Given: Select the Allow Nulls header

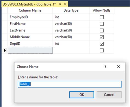Looking at the screenshot, I should click(102, 10).
